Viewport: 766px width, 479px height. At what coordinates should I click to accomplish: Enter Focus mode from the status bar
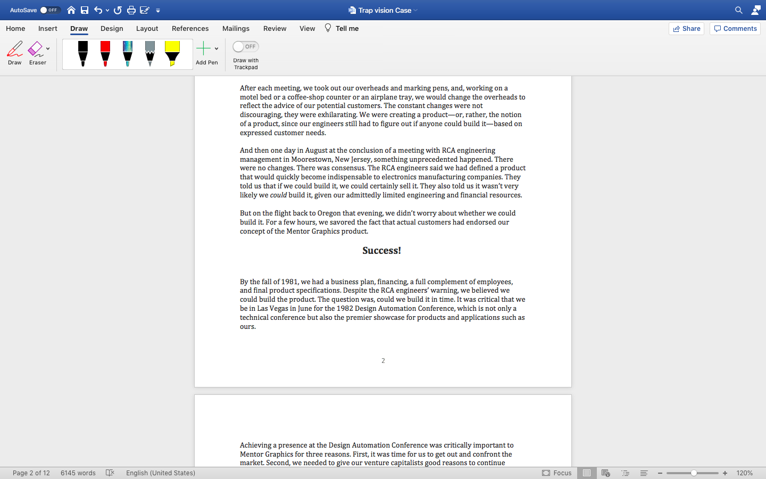(557, 473)
